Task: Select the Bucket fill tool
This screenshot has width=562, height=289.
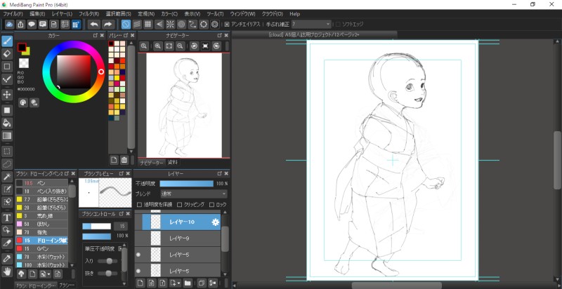Action: [x=7, y=123]
